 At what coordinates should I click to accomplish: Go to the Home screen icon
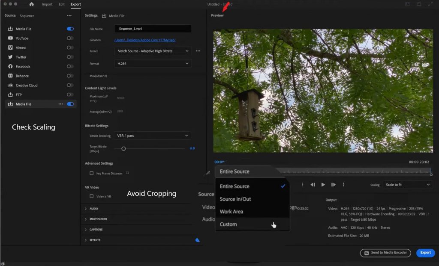[x=31, y=4]
